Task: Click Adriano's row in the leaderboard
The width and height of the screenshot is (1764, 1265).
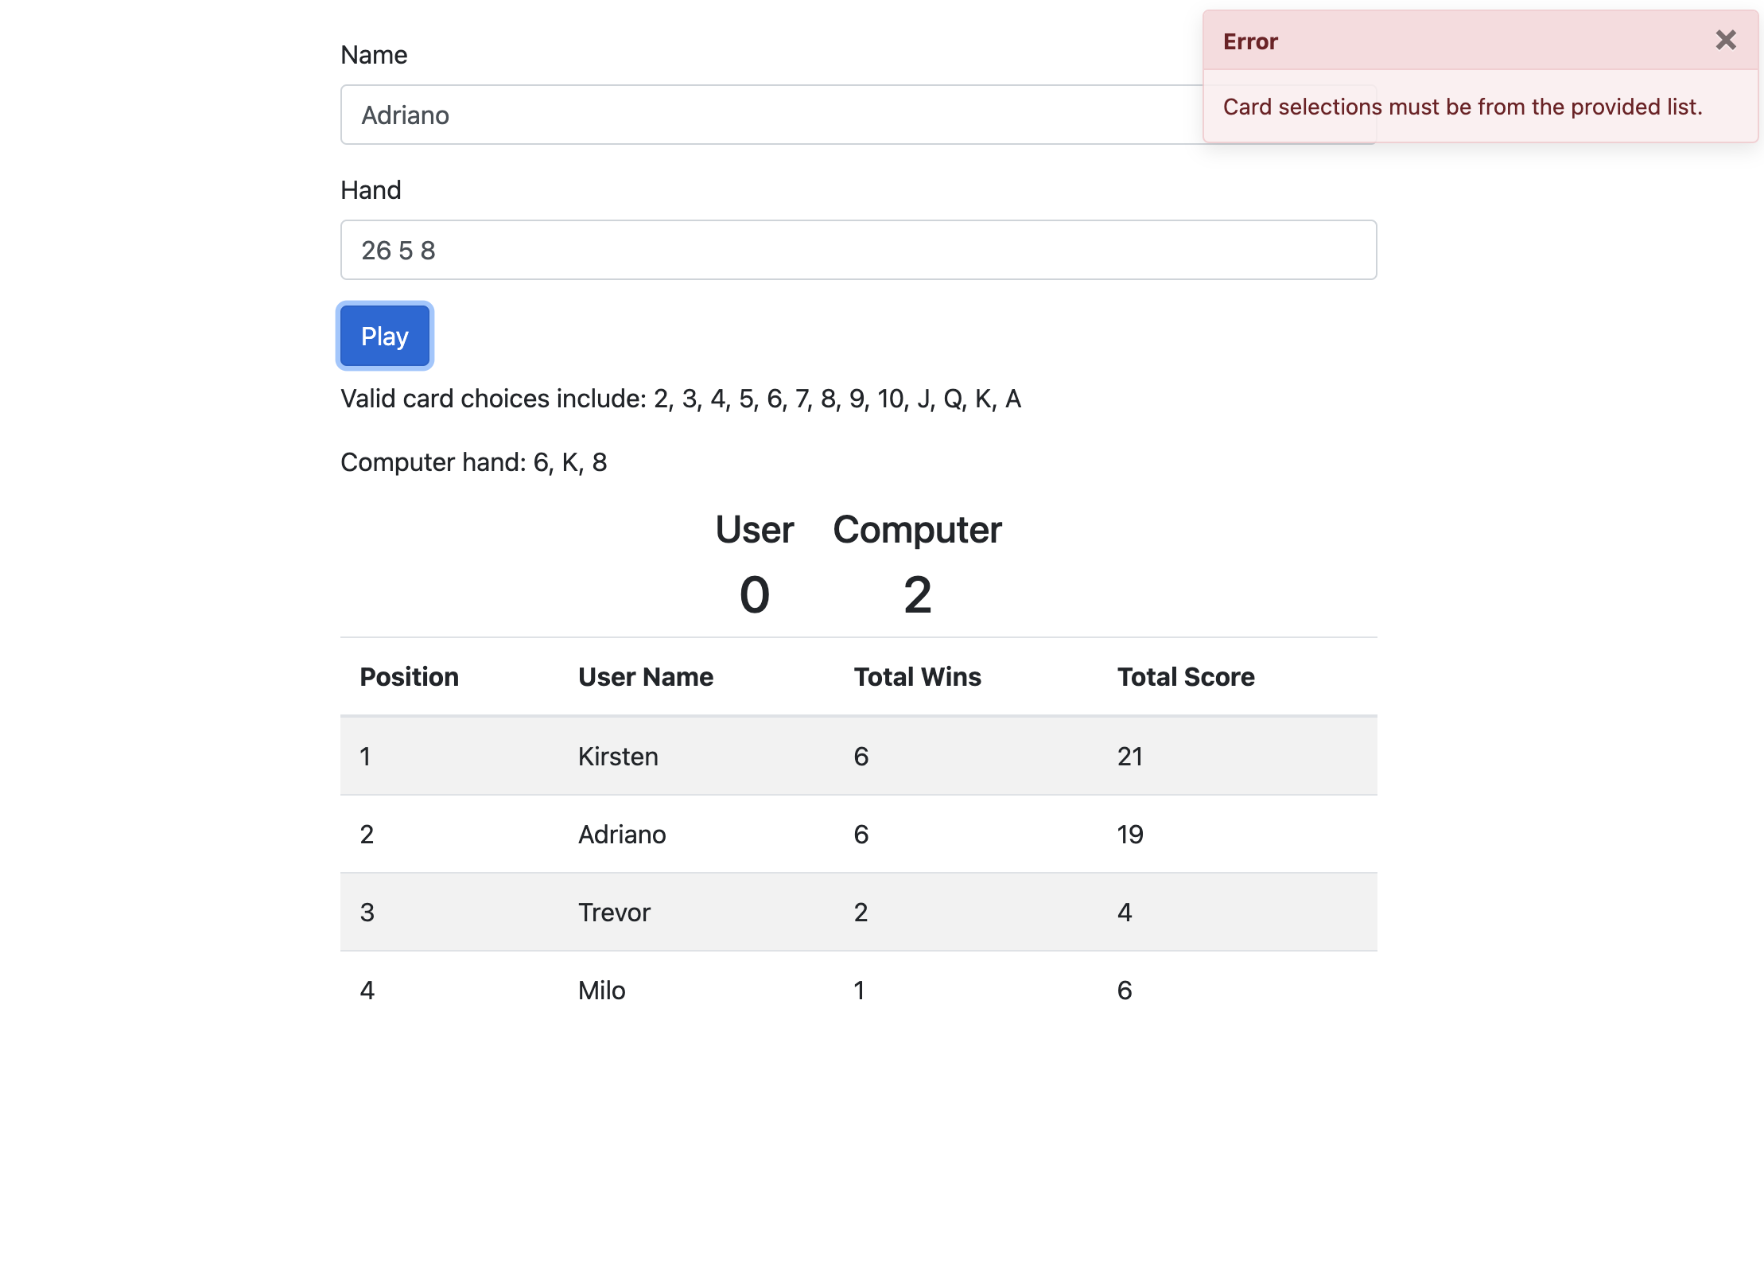Action: [x=857, y=834]
